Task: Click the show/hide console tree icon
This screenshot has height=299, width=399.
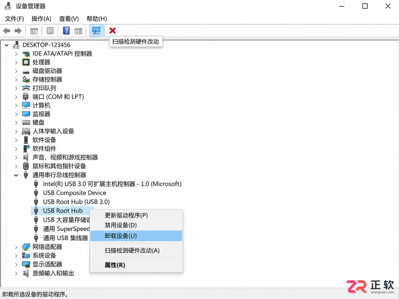Action: click(34, 31)
